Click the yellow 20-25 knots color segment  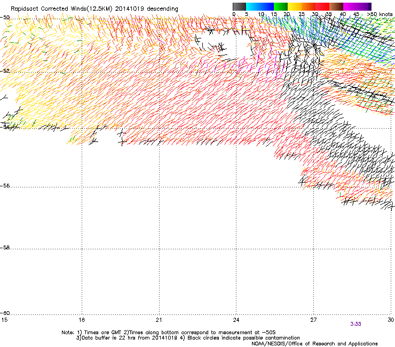[x=295, y=6]
